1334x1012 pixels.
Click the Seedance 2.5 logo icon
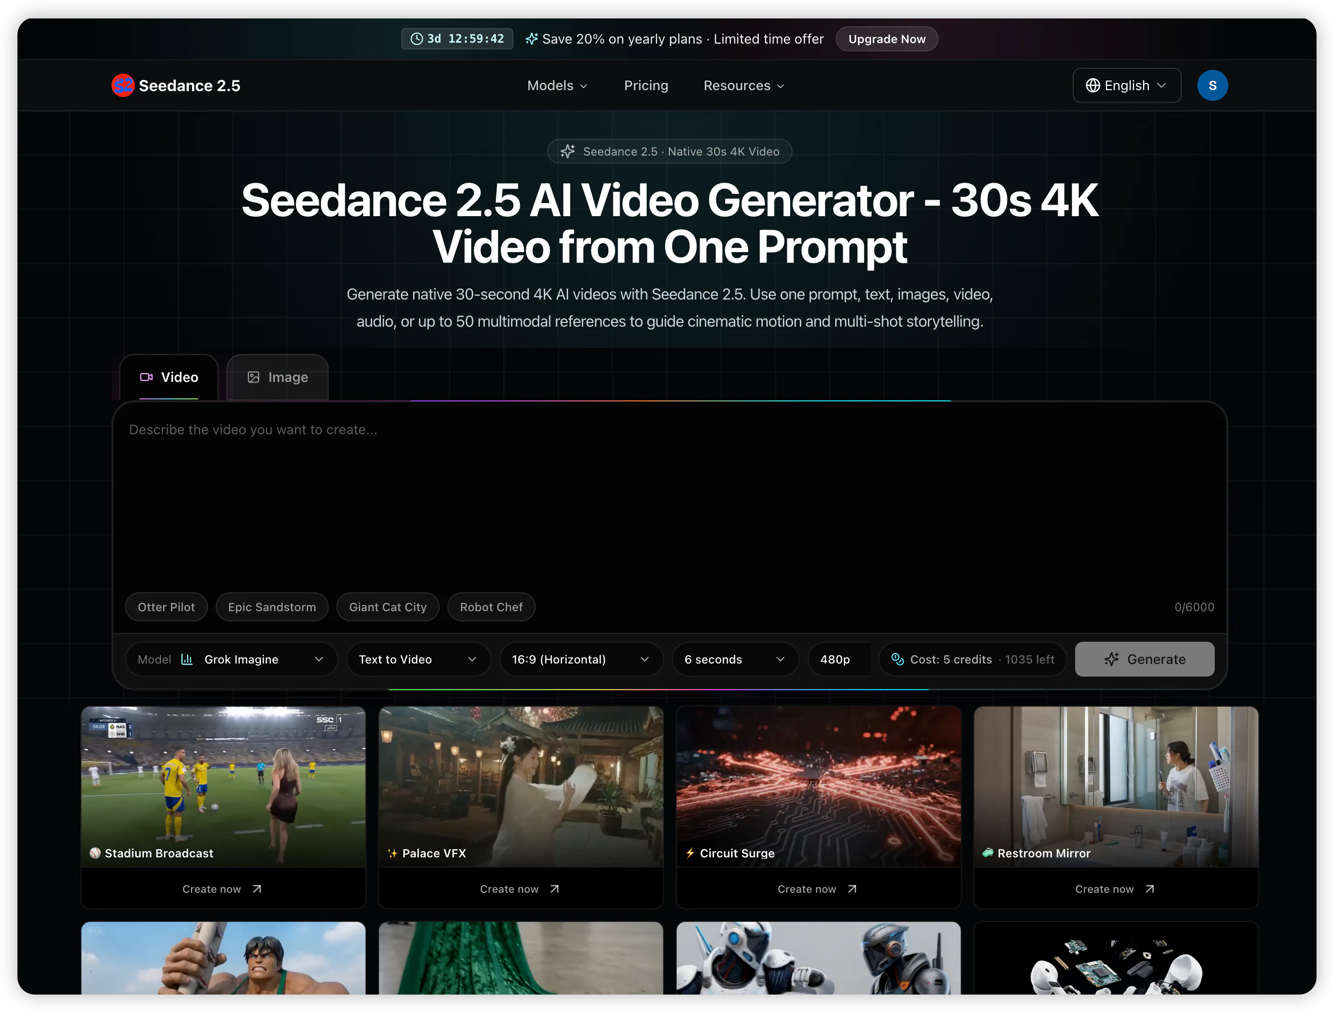(123, 86)
